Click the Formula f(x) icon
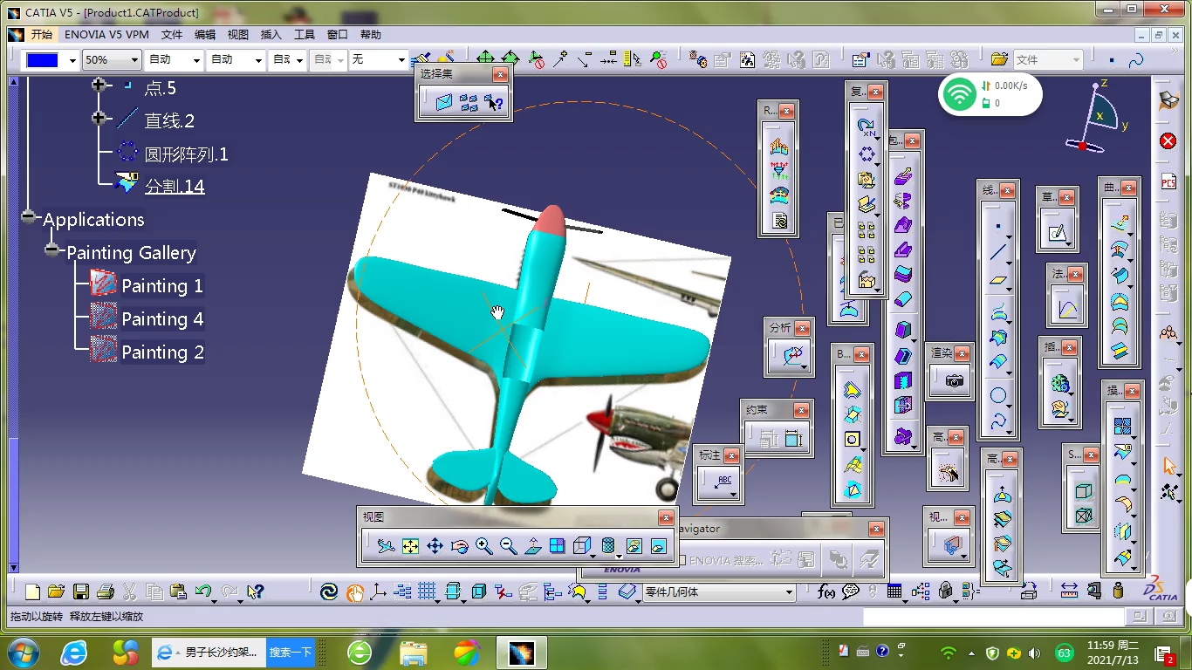Screen dimensions: 1192x670 click(825, 592)
